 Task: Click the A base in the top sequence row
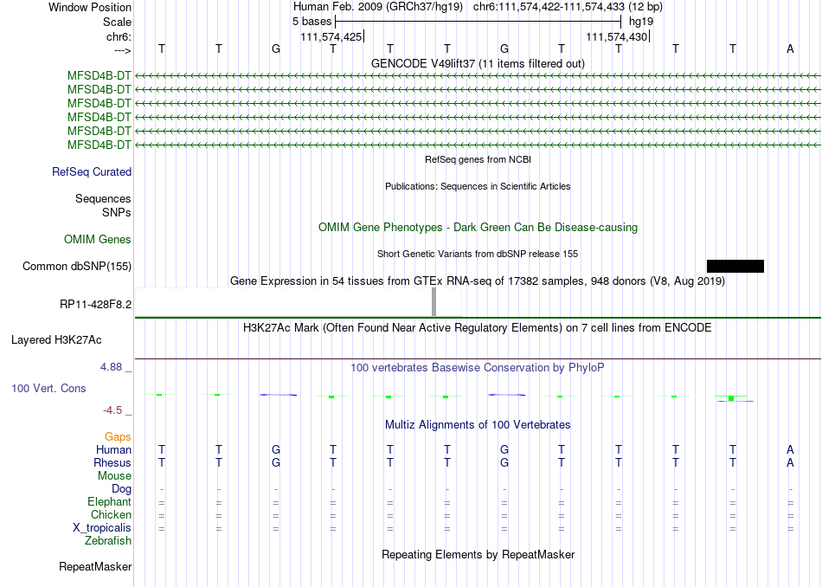click(790, 48)
